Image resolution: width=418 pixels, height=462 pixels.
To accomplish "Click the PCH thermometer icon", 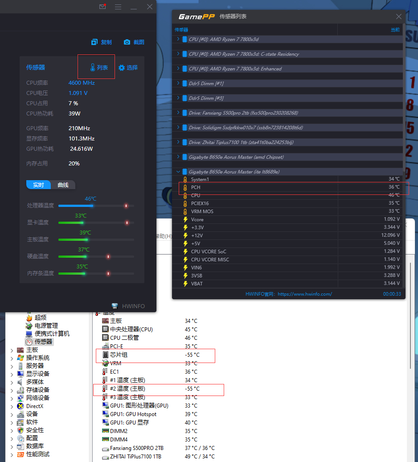I will coord(185,187).
